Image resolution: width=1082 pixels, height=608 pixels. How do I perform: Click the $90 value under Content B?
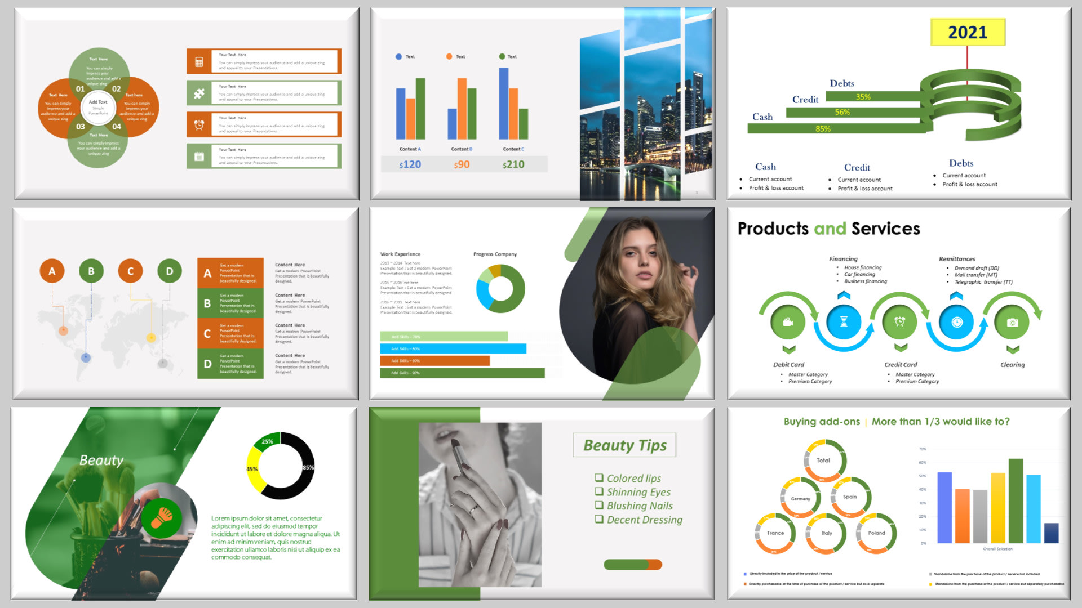(x=462, y=164)
